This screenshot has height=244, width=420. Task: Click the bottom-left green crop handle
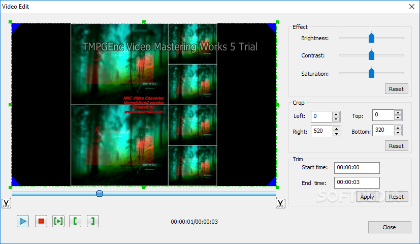(10, 188)
